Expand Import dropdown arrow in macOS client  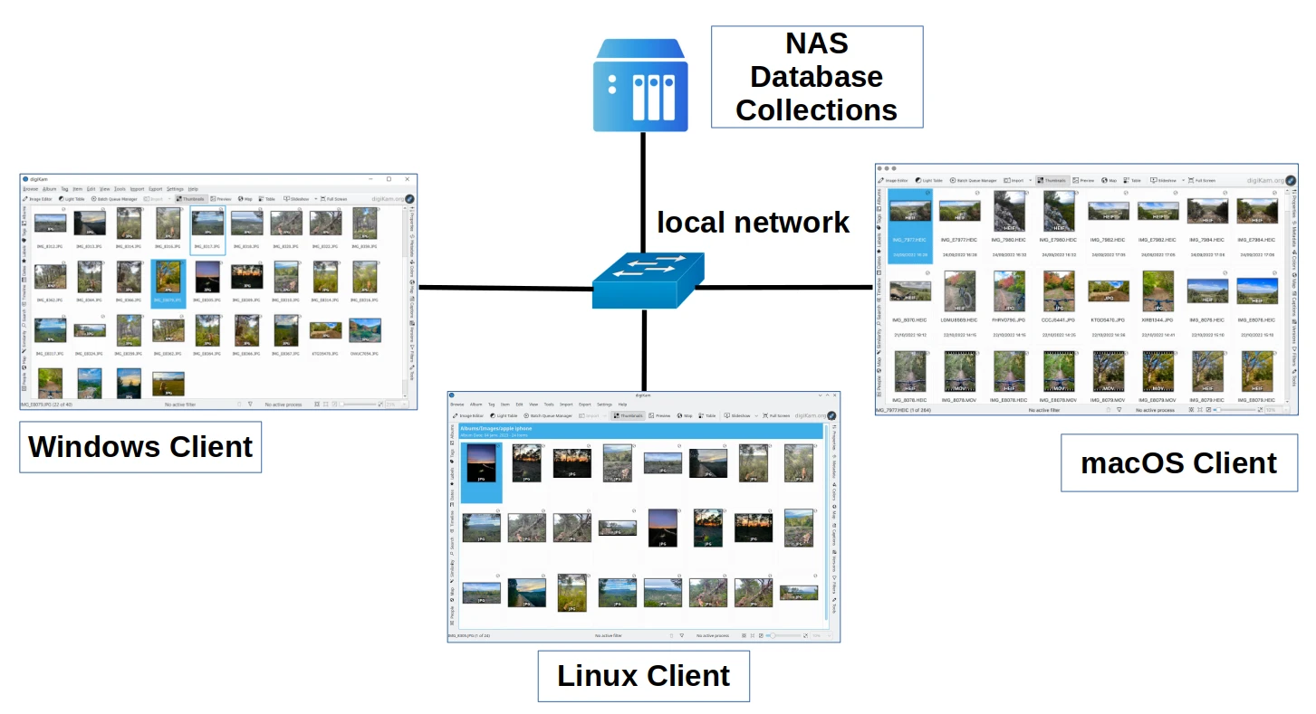coord(1030,180)
